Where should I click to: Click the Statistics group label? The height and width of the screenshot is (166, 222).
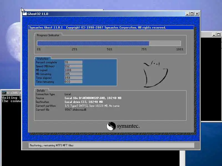(x=43, y=59)
